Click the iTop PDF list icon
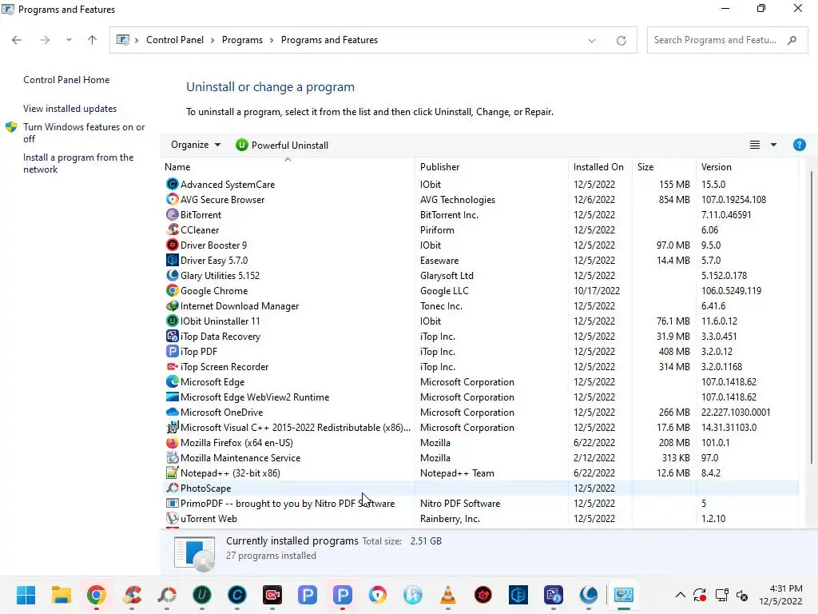The image size is (818, 614). (173, 352)
